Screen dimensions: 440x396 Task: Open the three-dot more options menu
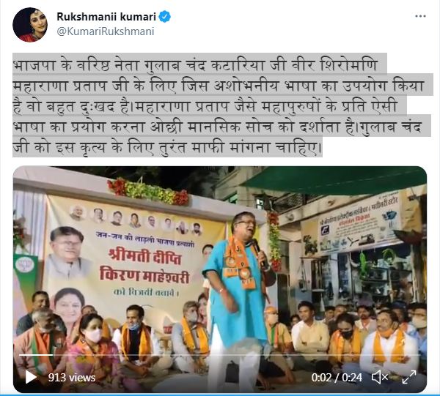pos(420,16)
